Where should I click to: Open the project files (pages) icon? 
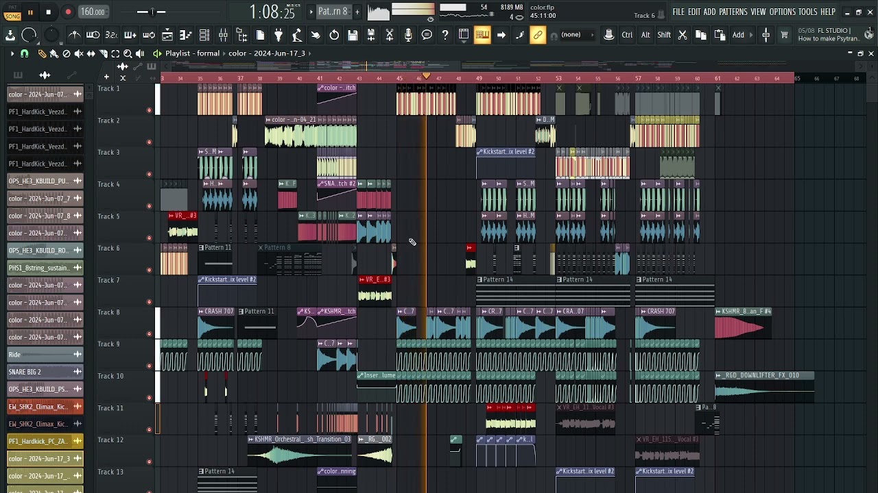click(x=260, y=35)
